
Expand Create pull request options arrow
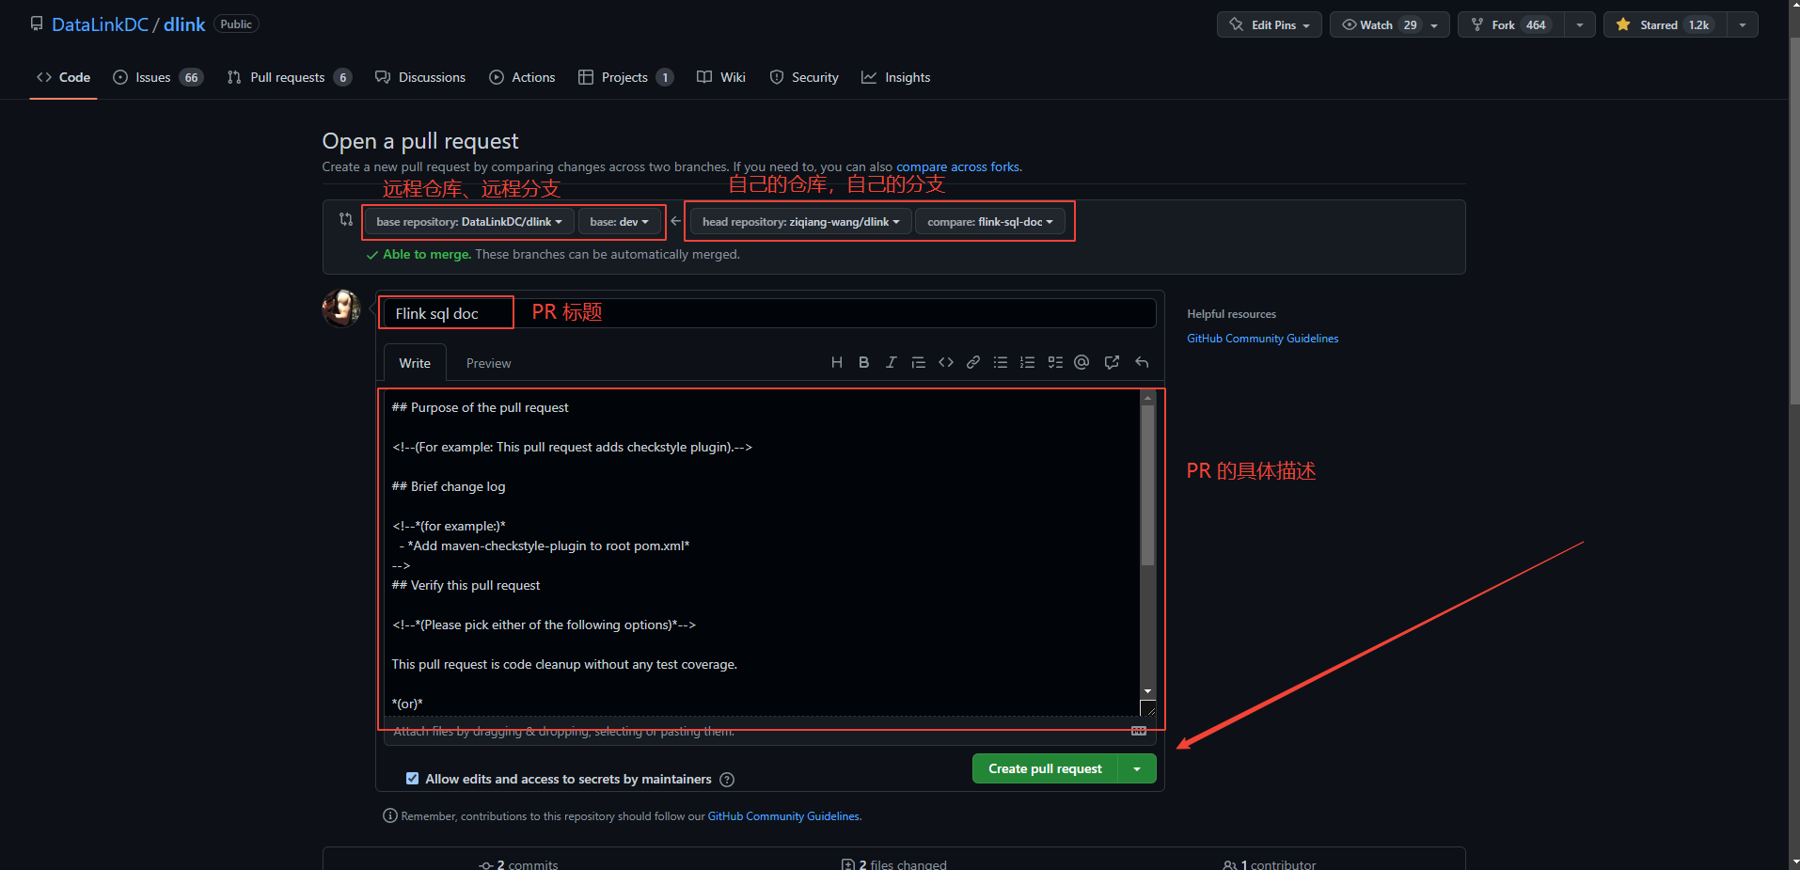[1137, 768]
